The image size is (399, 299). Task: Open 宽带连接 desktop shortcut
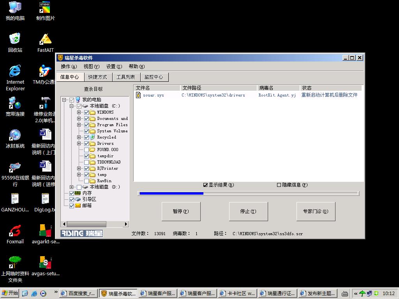[x=15, y=107]
